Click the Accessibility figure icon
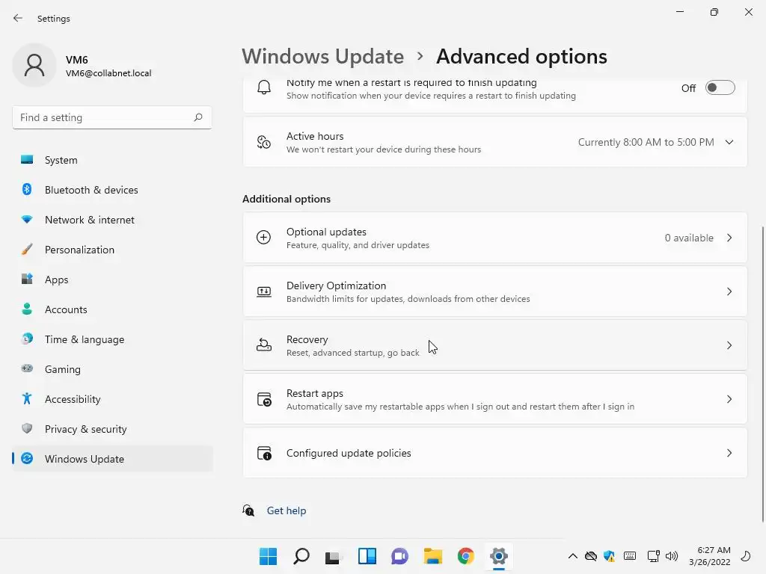766x574 pixels. click(x=27, y=399)
